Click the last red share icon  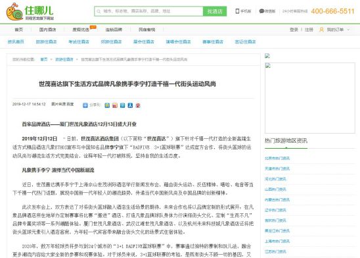pos(138,105)
